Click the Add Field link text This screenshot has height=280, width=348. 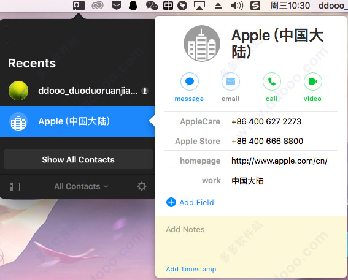(x=196, y=202)
